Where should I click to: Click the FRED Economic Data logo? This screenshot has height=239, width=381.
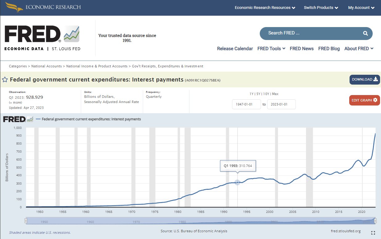pyautogui.click(x=42, y=38)
